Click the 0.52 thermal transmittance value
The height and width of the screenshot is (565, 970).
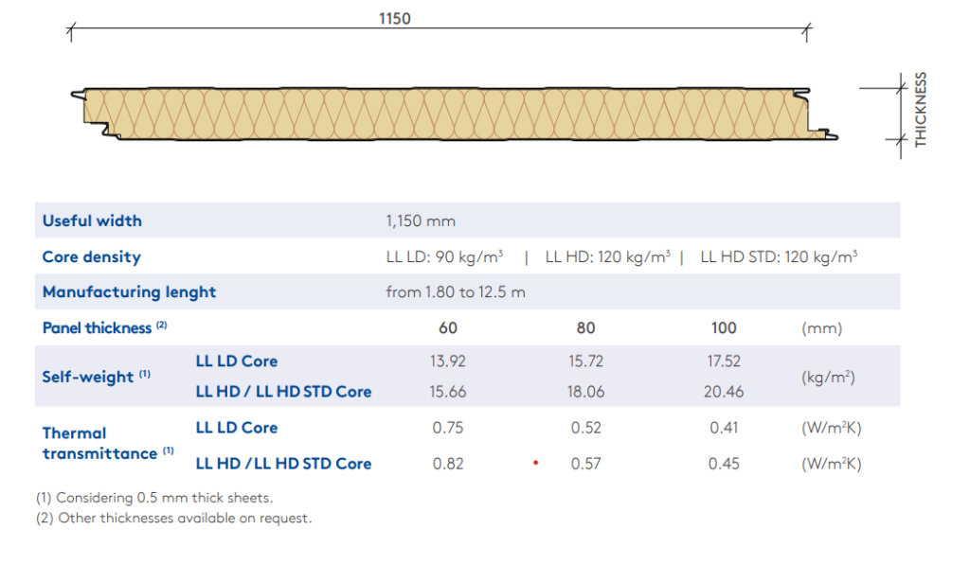586,428
